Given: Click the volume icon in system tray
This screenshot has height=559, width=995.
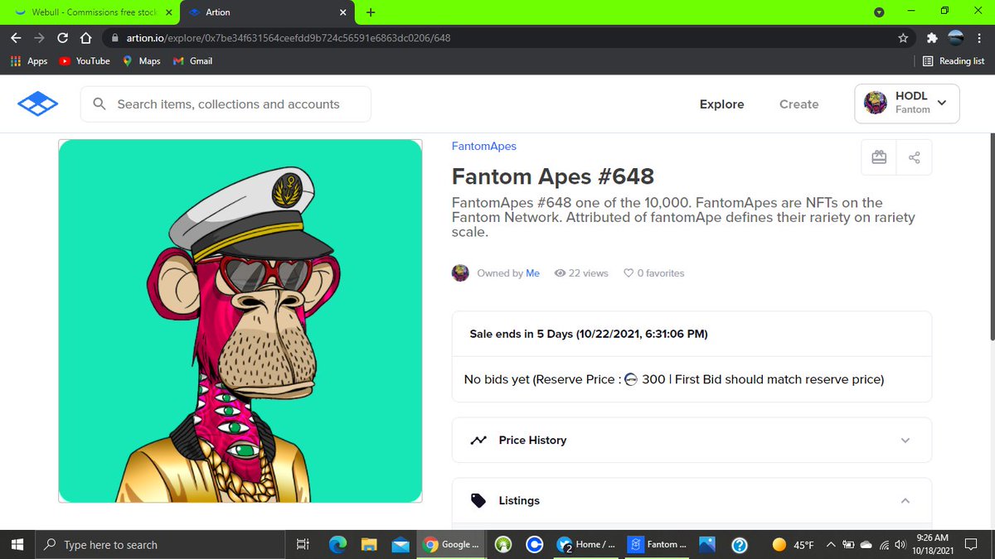Looking at the screenshot, I should tap(900, 544).
